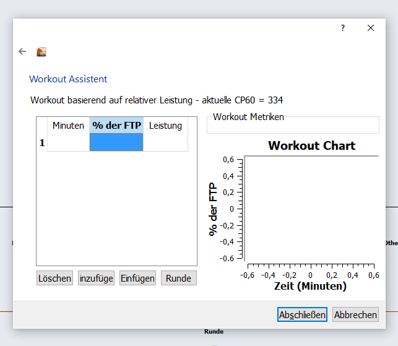The image size is (398, 346).
Task: Click the back arrow in the wizard
Action: coord(22,52)
